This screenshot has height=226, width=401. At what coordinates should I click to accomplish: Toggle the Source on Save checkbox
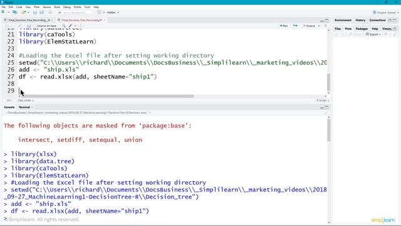[x=35, y=26]
